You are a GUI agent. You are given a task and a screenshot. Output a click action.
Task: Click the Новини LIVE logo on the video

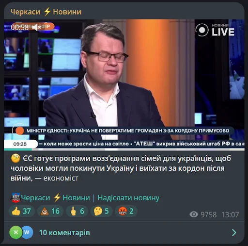pos(215,30)
